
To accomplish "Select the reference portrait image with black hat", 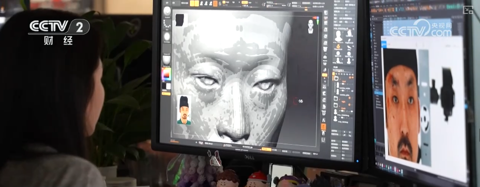I will (x=184, y=110).
